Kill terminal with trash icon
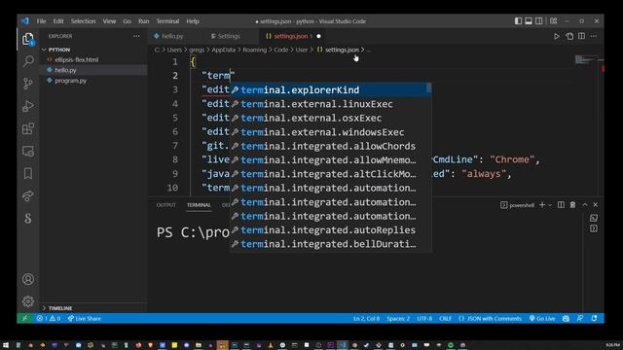 (572, 205)
